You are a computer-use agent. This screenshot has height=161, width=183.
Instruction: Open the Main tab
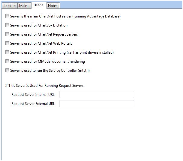(x=24, y=6)
